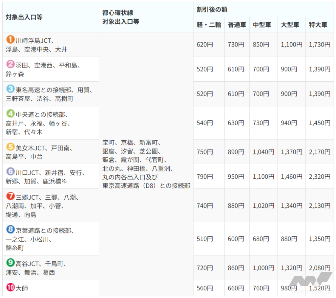
Task: Select the light blue number 3 icon
Action: (10, 89)
